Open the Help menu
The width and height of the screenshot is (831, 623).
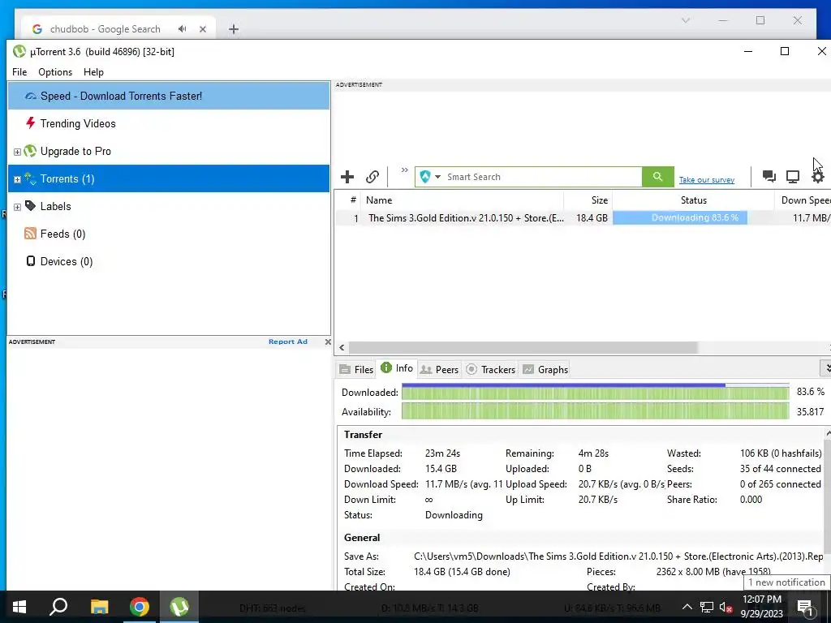click(x=94, y=72)
